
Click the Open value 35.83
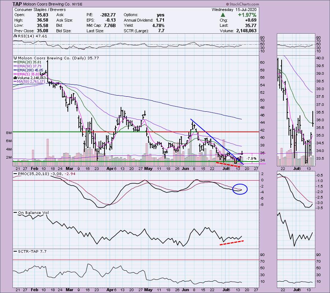pyautogui.click(x=43, y=15)
